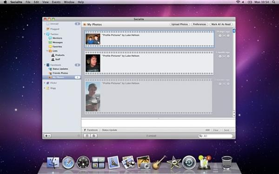Expand the Flickr tree
This screenshot has height=174, width=279.
[45, 83]
